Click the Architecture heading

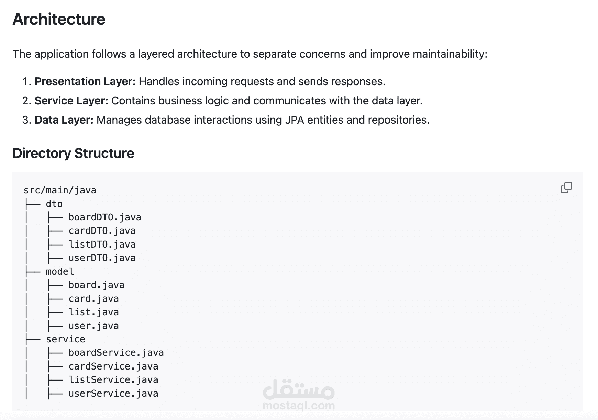click(59, 19)
